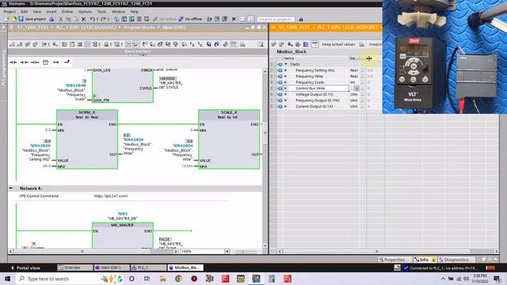
Task: Click the expand all rows icon in data block toolbar
Action: click(306, 44)
